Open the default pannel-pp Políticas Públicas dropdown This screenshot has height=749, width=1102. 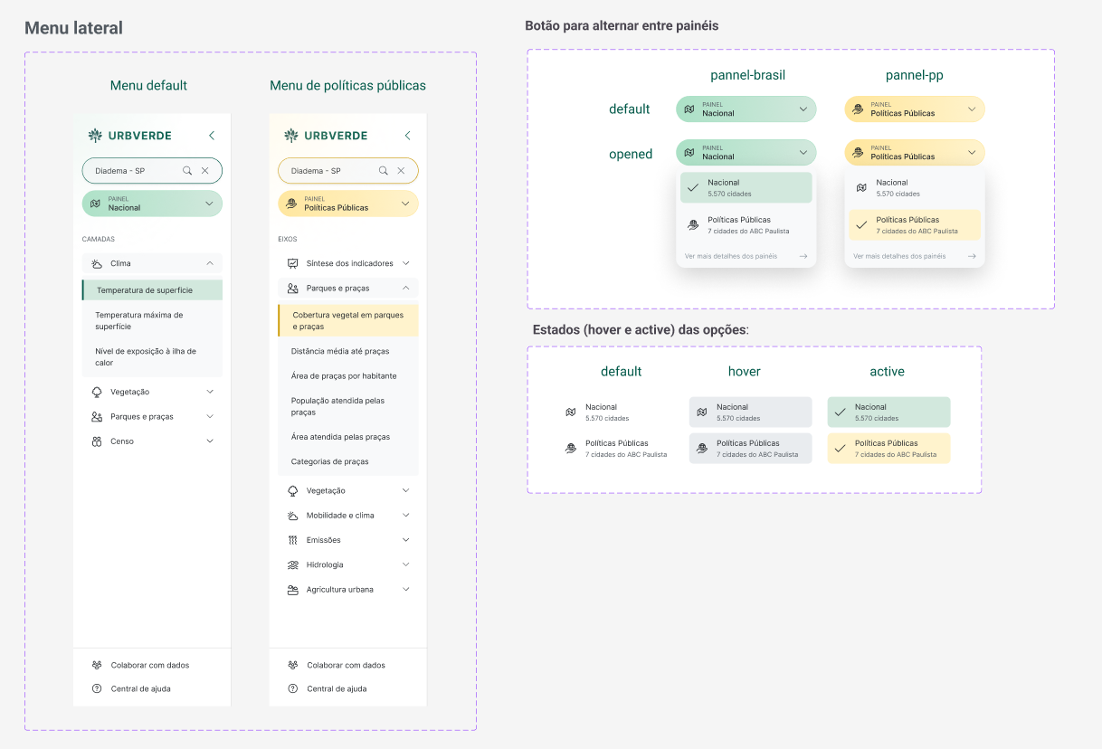coord(914,109)
